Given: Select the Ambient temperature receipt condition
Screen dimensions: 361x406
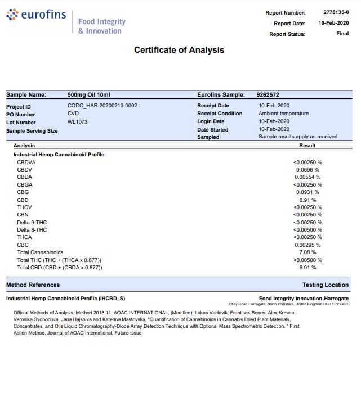Looking at the screenshot, I should (x=283, y=114).
